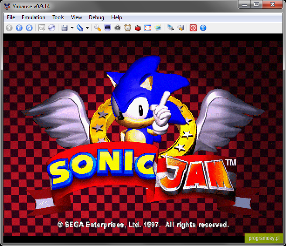Expand the load state dropdown arrow
Image resolution: width=286 pixels, height=246 pixels.
coord(87,28)
